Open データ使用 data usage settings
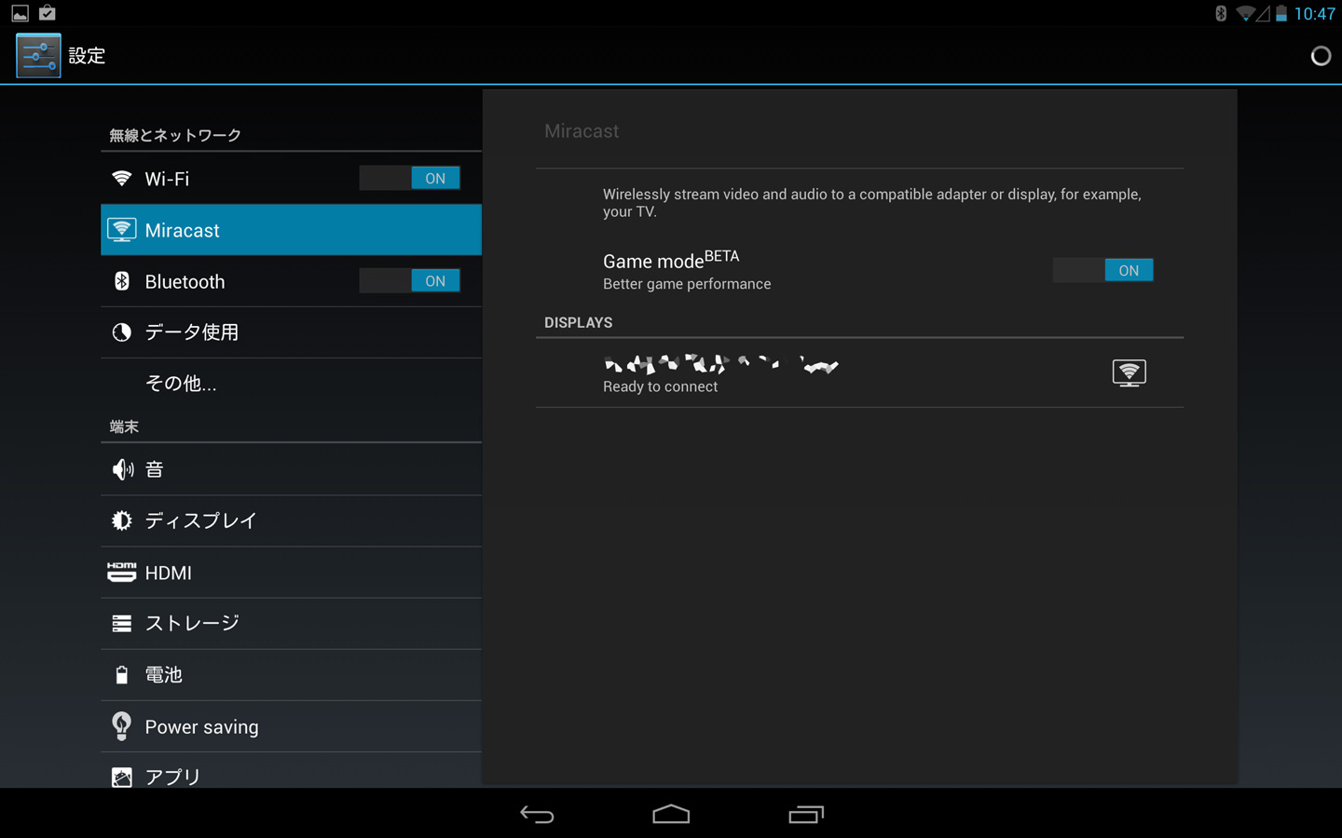 point(192,332)
